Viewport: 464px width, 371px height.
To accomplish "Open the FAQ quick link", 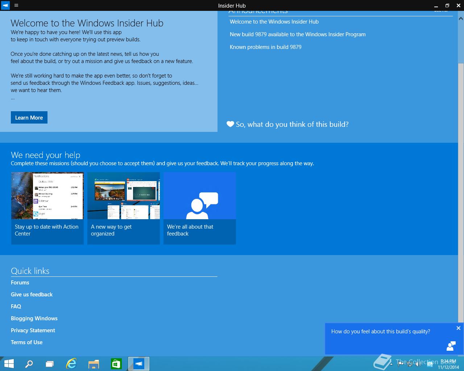I will coord(16,307).
